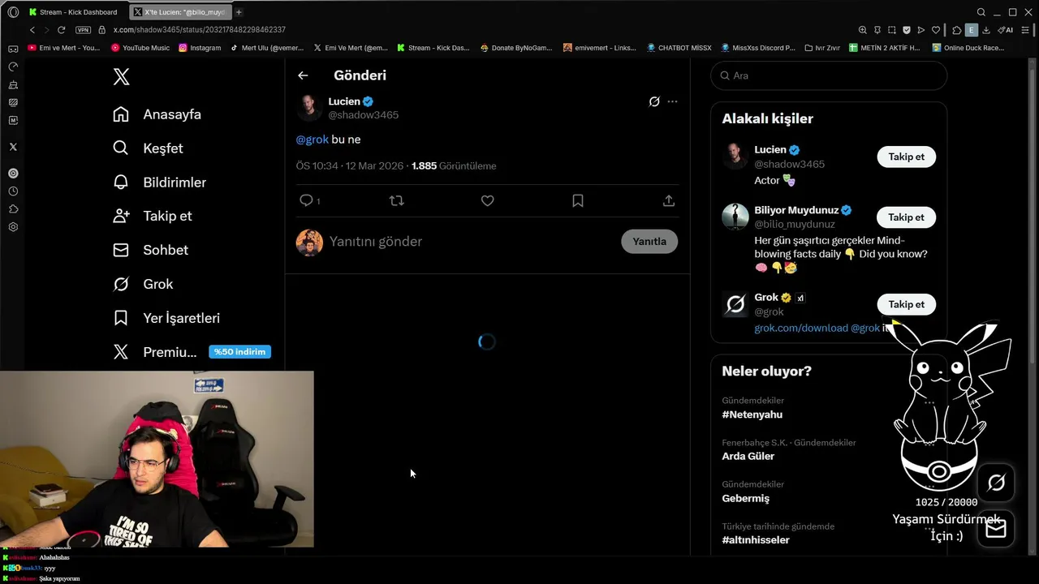Open the Settings gear sidebar icon
This screenshot has width=1039, height=584.
tap(13, 227)
